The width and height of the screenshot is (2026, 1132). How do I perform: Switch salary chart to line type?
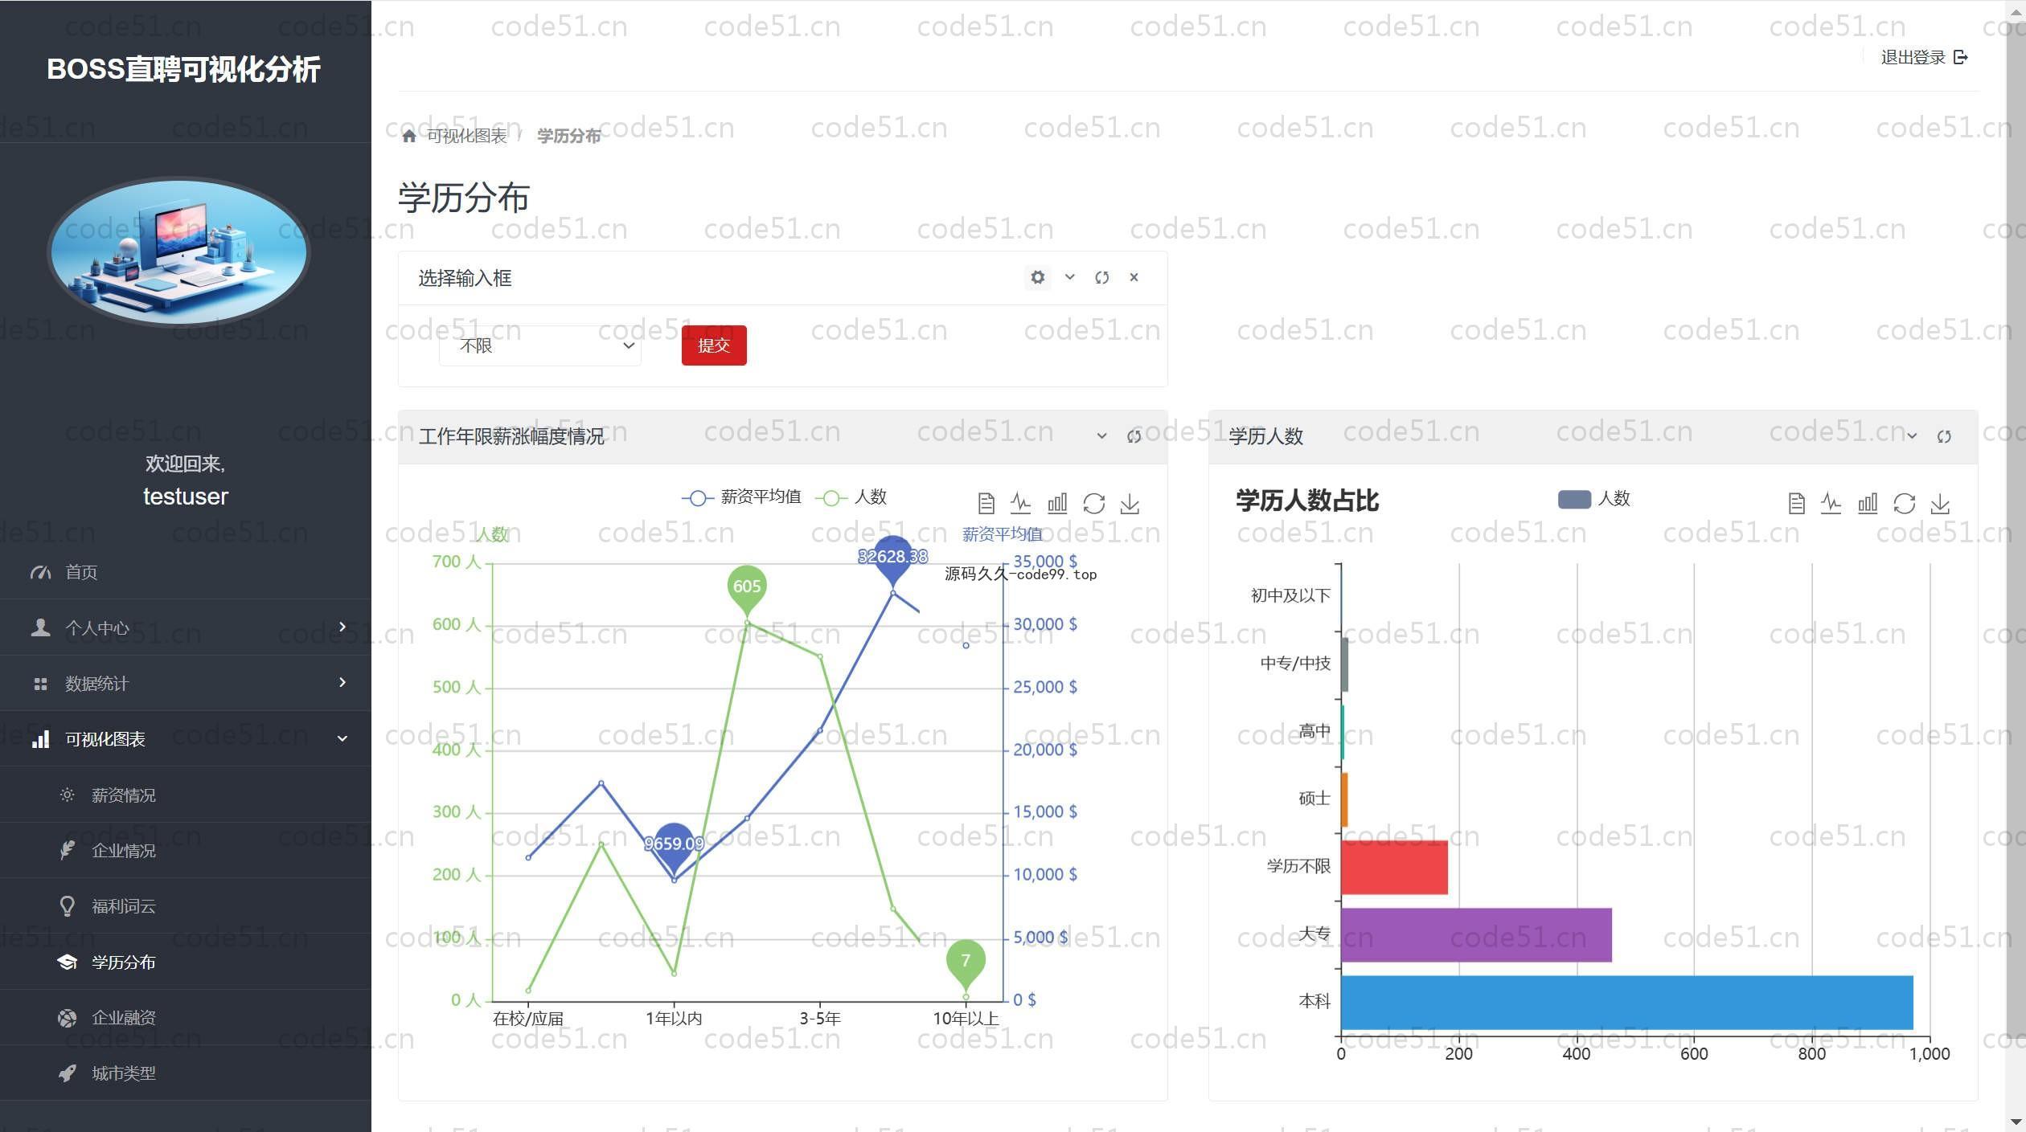[x=1021, y=504]
